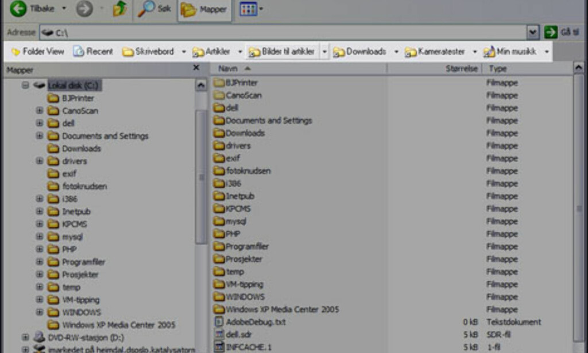The height and width of the screenshot is (353, 588).
Task: Open the Recent shortcut
Action: tap(93, 51)
